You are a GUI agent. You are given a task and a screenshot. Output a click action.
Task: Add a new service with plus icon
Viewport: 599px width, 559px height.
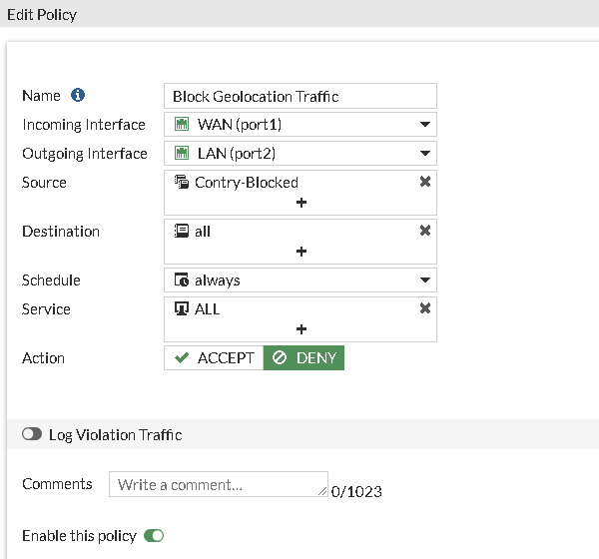tap(300, 329)
